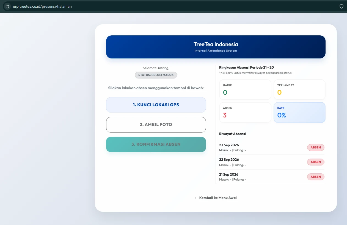Screen dimensions: 347x225
Task: Select the erp.treetea.co.id address bar URL
Action: click(x=42, y=6)
